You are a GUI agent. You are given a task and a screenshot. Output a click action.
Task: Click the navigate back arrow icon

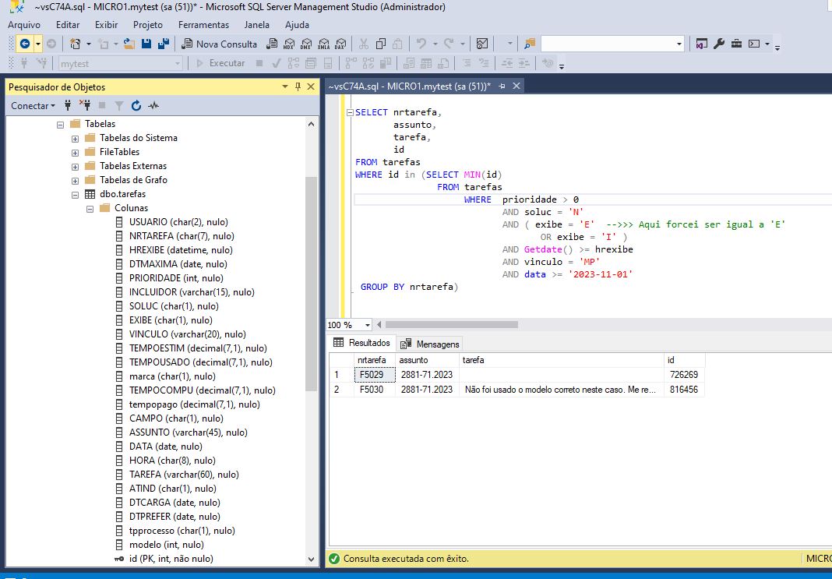[25, 44]
